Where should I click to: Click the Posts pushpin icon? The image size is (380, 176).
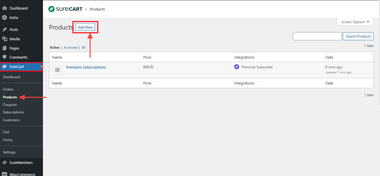5,30
